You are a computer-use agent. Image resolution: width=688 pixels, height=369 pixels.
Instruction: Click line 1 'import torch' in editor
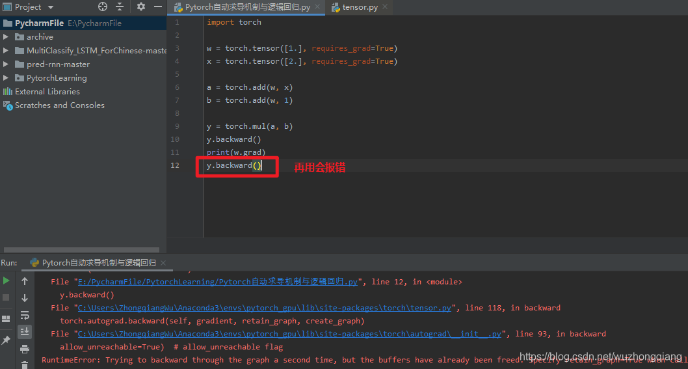234,22
